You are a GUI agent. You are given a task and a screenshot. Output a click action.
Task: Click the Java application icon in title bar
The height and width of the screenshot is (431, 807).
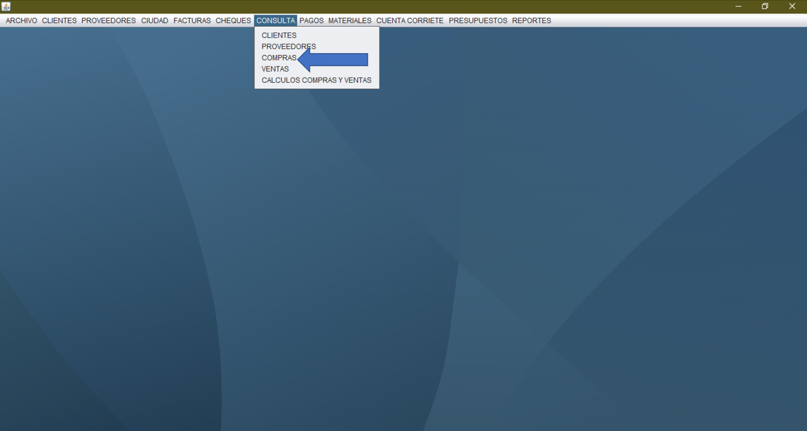click(6, 6)
